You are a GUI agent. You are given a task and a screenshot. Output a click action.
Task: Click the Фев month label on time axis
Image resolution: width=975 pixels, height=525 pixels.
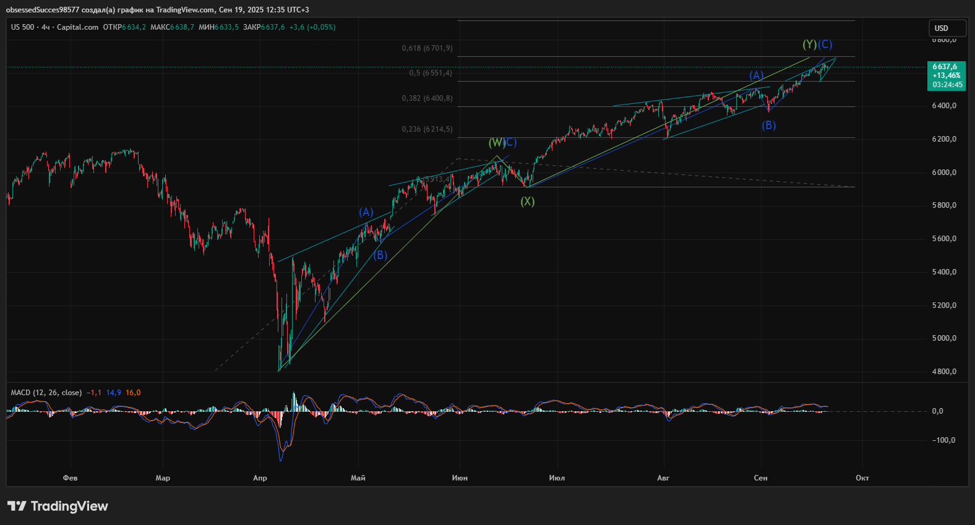coord(71,478)
